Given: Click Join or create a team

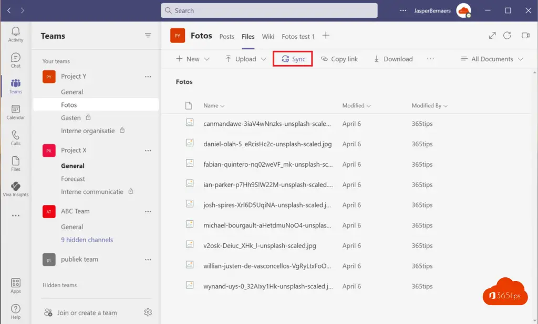Looking at the screenshot, I should pyautogui.click(x=87, y=312).
